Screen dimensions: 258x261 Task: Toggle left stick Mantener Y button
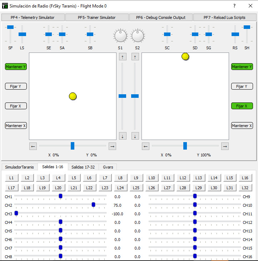pos(16,67)
